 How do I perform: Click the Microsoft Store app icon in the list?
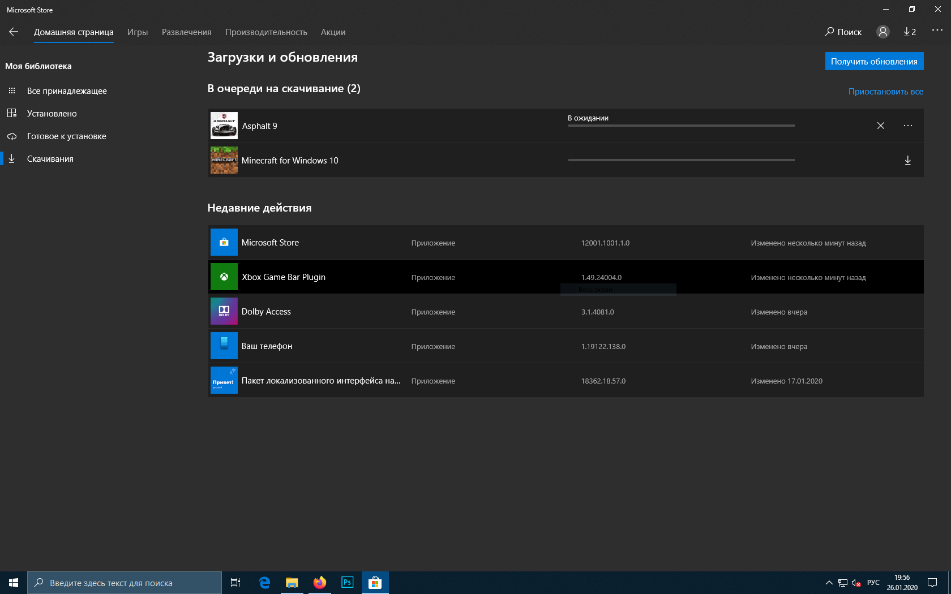tap(224, 242)
